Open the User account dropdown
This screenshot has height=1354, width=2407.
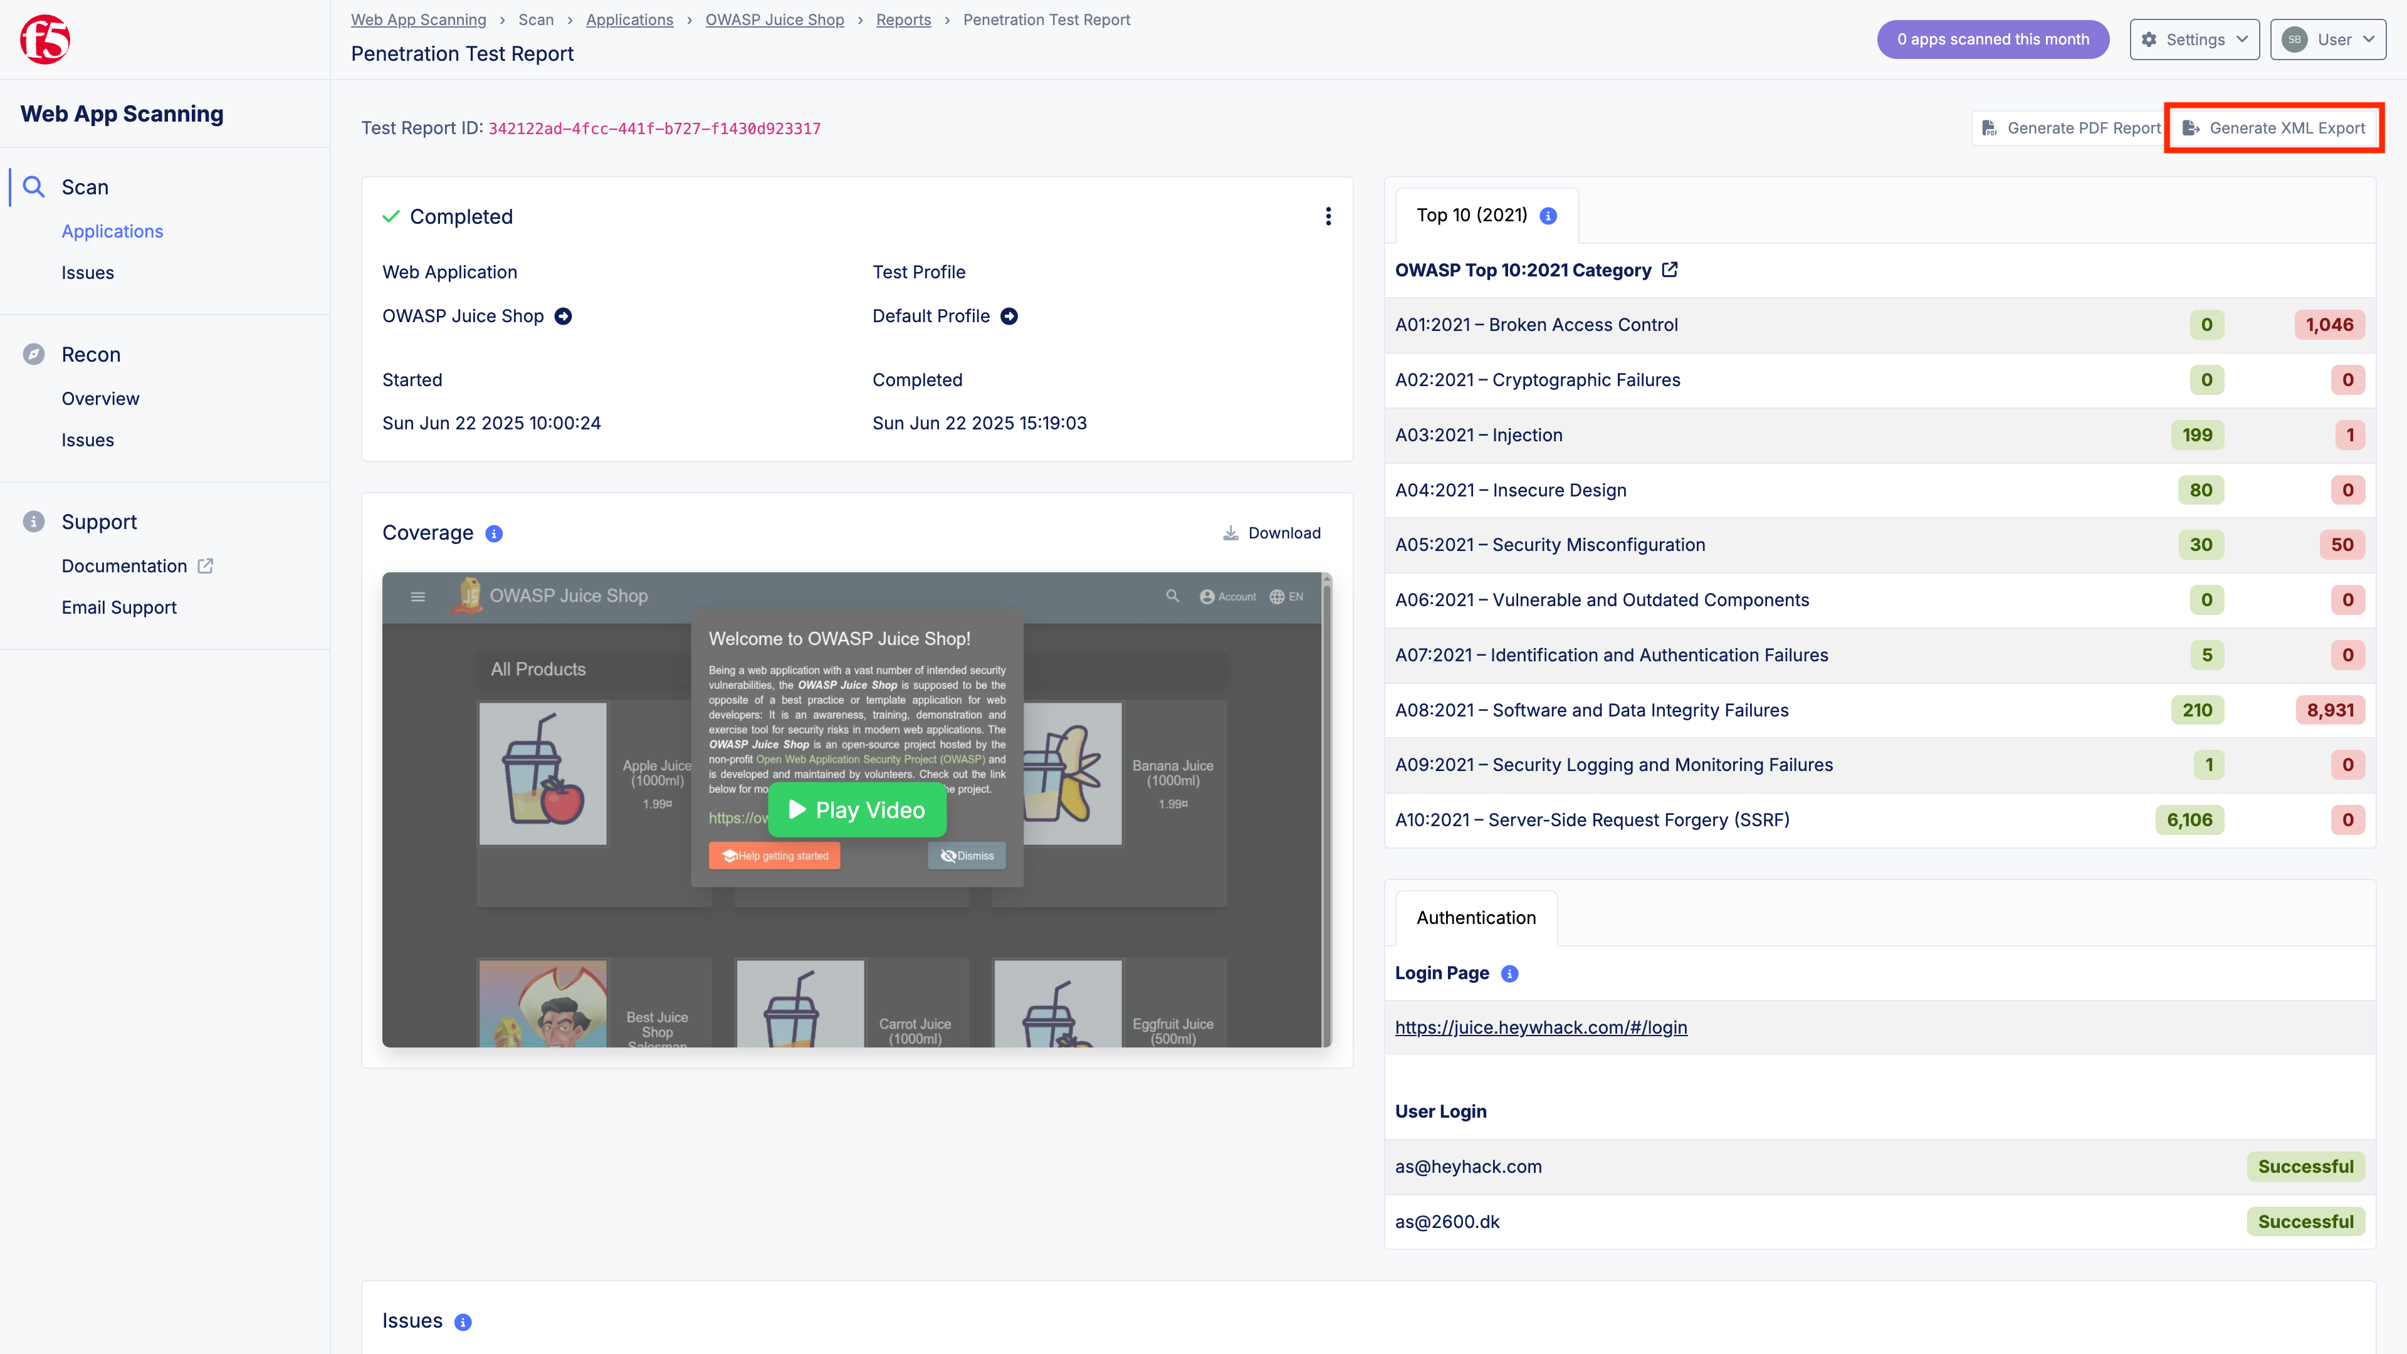2327,39
